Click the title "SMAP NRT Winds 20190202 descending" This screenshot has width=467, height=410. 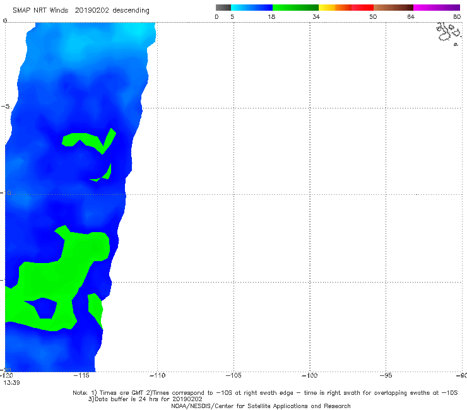[x=81, y=11]
